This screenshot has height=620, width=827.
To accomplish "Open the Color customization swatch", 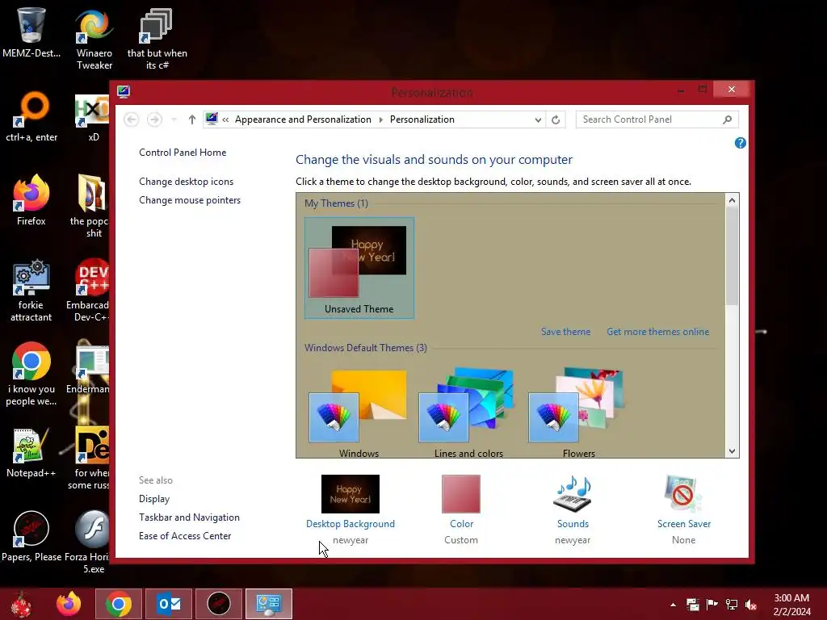I will coord(461,494).
